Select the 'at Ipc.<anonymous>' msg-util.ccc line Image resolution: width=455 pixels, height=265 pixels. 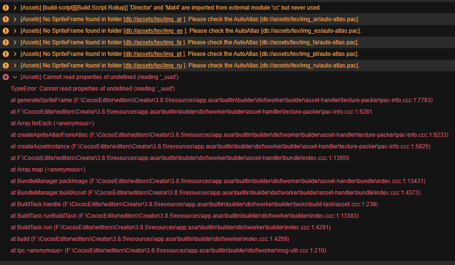click(168, 251)
